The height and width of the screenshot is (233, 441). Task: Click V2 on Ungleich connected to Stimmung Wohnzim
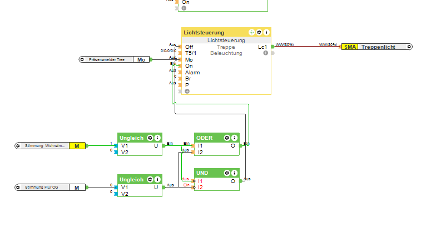(x=125, y=153)
